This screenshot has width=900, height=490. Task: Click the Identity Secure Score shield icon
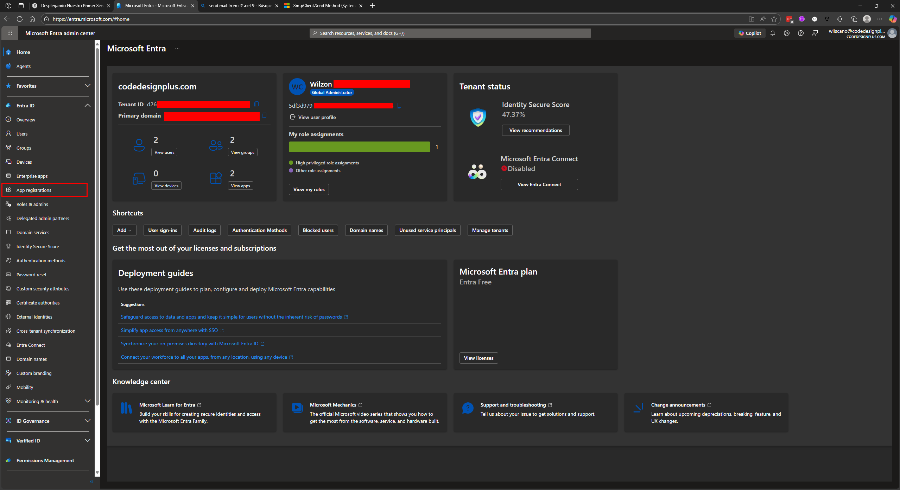[x=478, y=117]
